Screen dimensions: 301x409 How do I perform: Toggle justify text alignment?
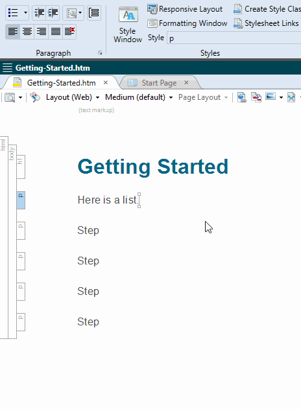pyautogui.click(x=55, y=32)
